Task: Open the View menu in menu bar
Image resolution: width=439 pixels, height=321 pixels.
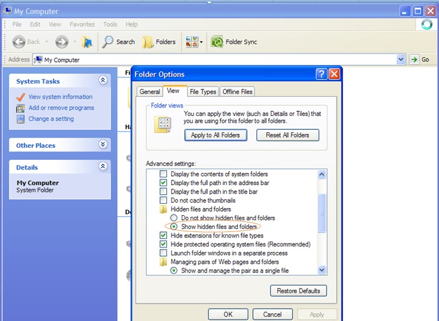Action: click(x=55, y=25)
